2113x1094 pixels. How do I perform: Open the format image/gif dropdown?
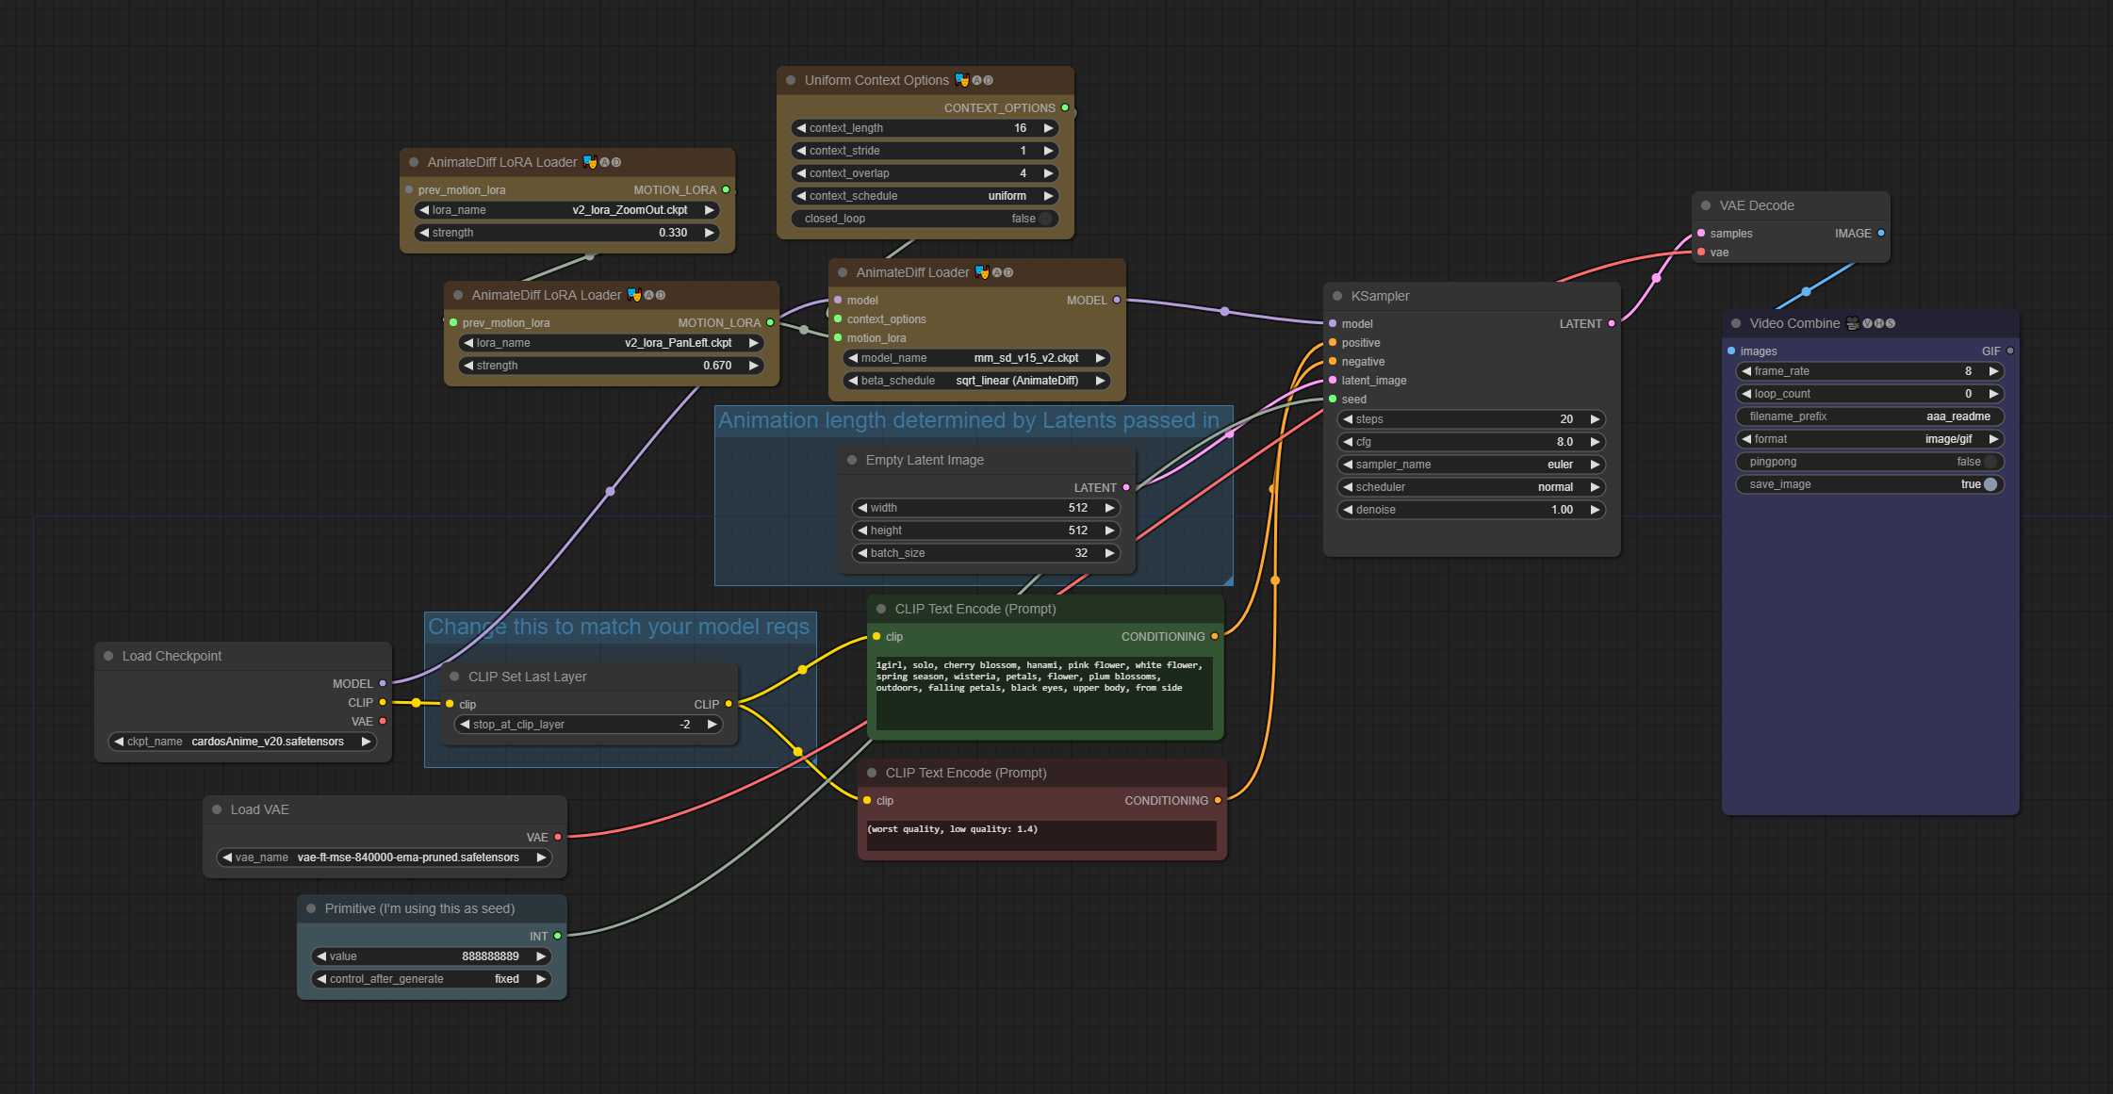1870,439
